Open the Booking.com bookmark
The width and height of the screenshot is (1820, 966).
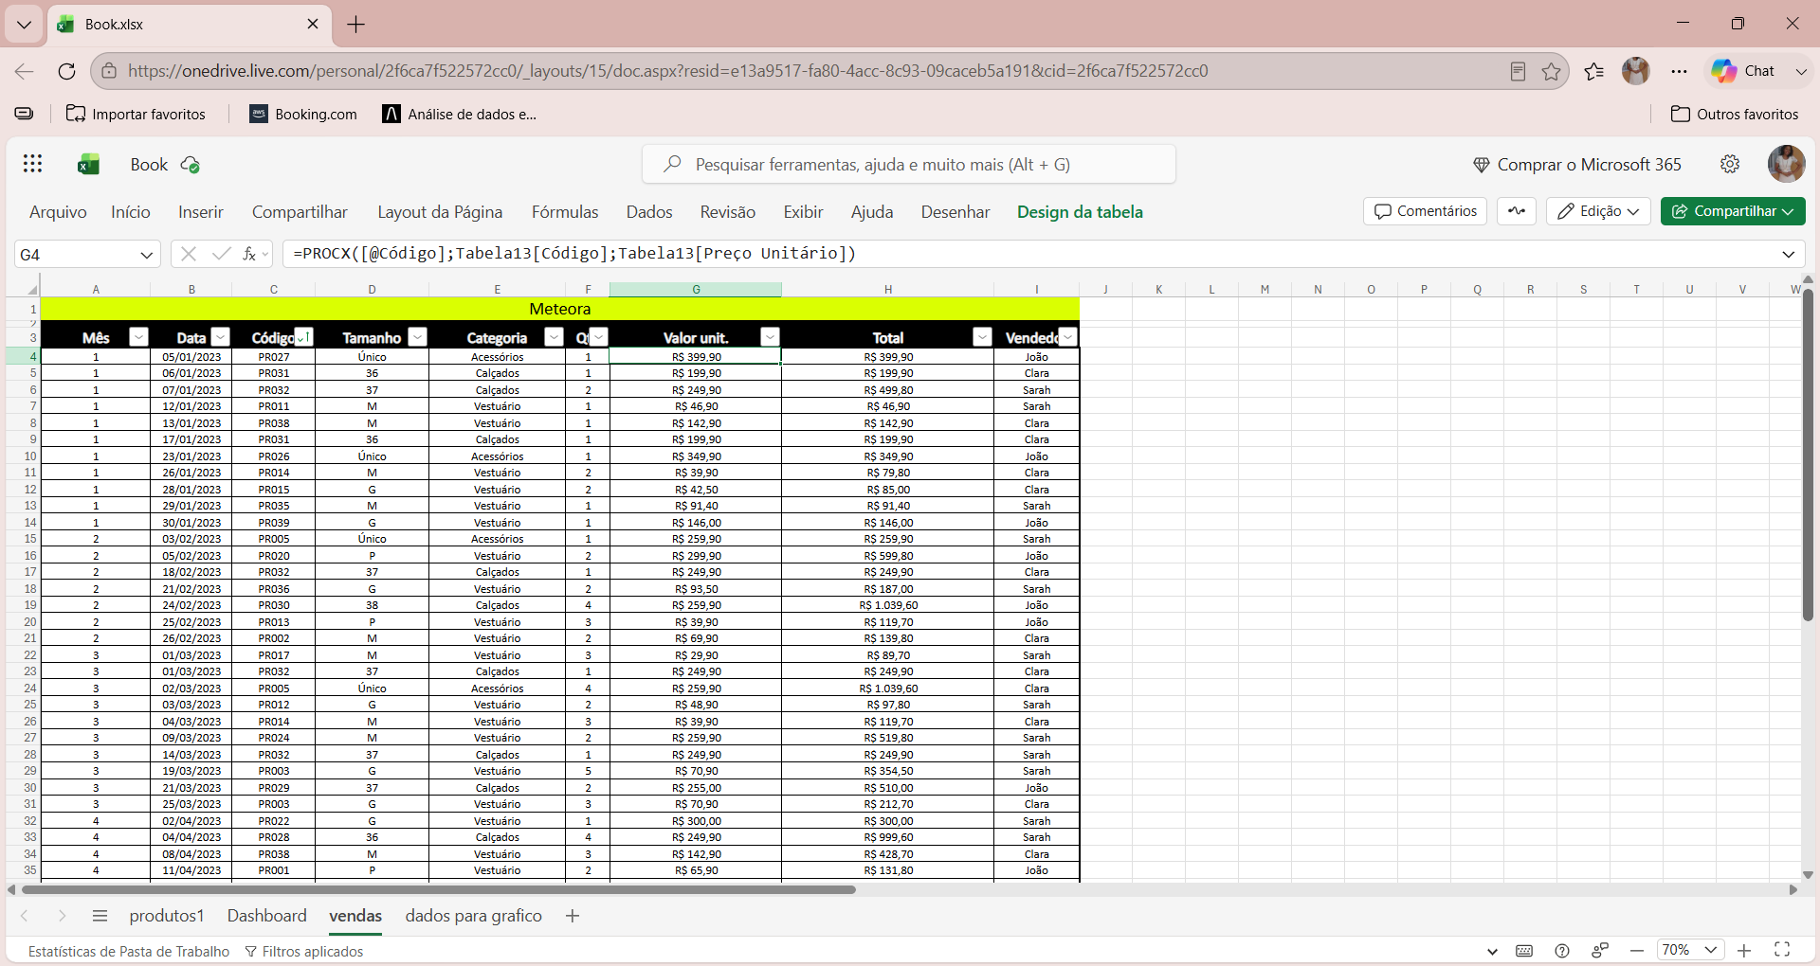click(x=303, y=114)
